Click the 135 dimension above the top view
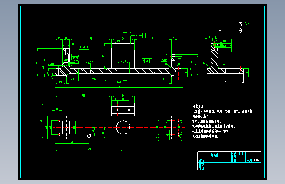 click(x=83, y=95)
